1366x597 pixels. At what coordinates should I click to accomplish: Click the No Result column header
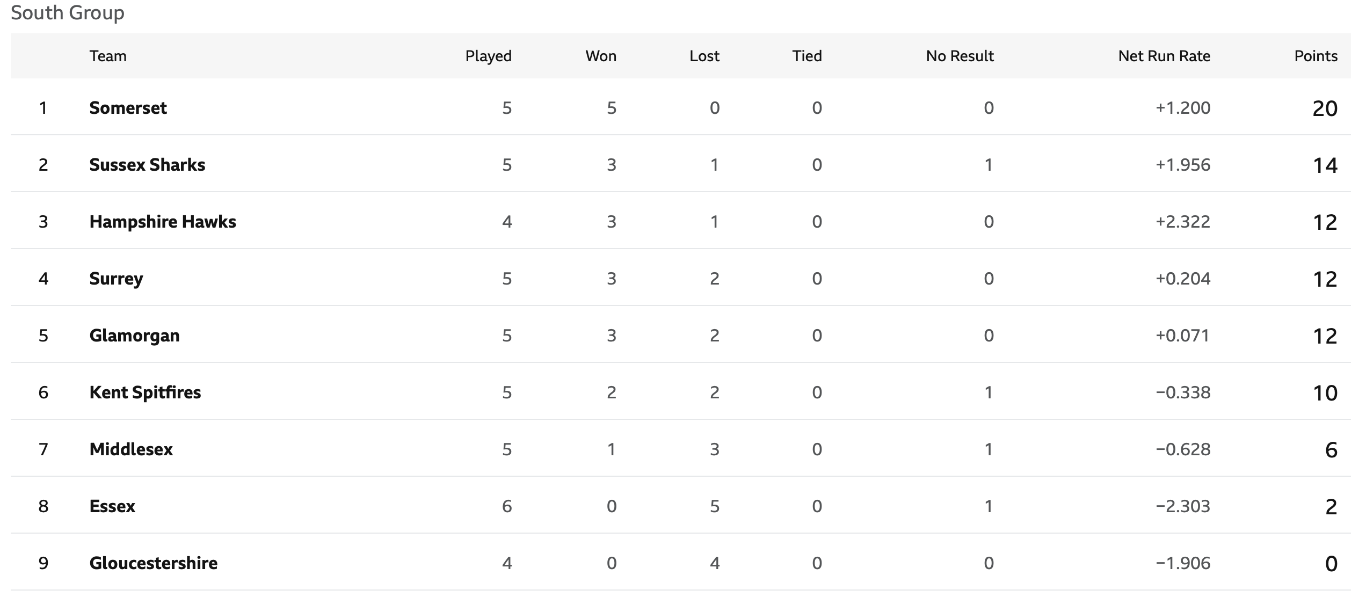(960, 56)
